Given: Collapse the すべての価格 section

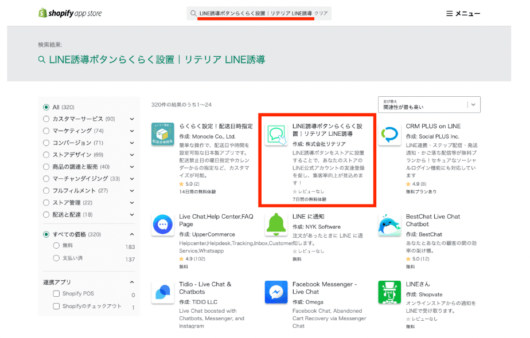Looking at the screenshot, I should tap(132, 234).
